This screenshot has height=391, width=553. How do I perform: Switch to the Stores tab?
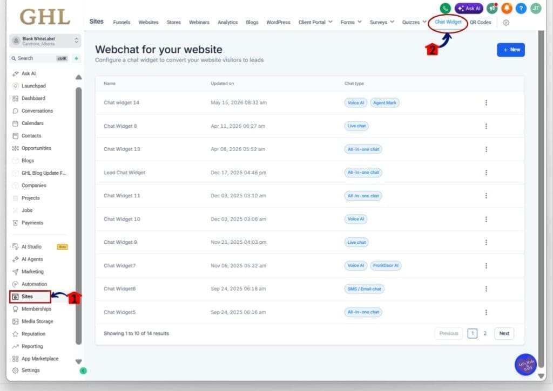point(173,22)
